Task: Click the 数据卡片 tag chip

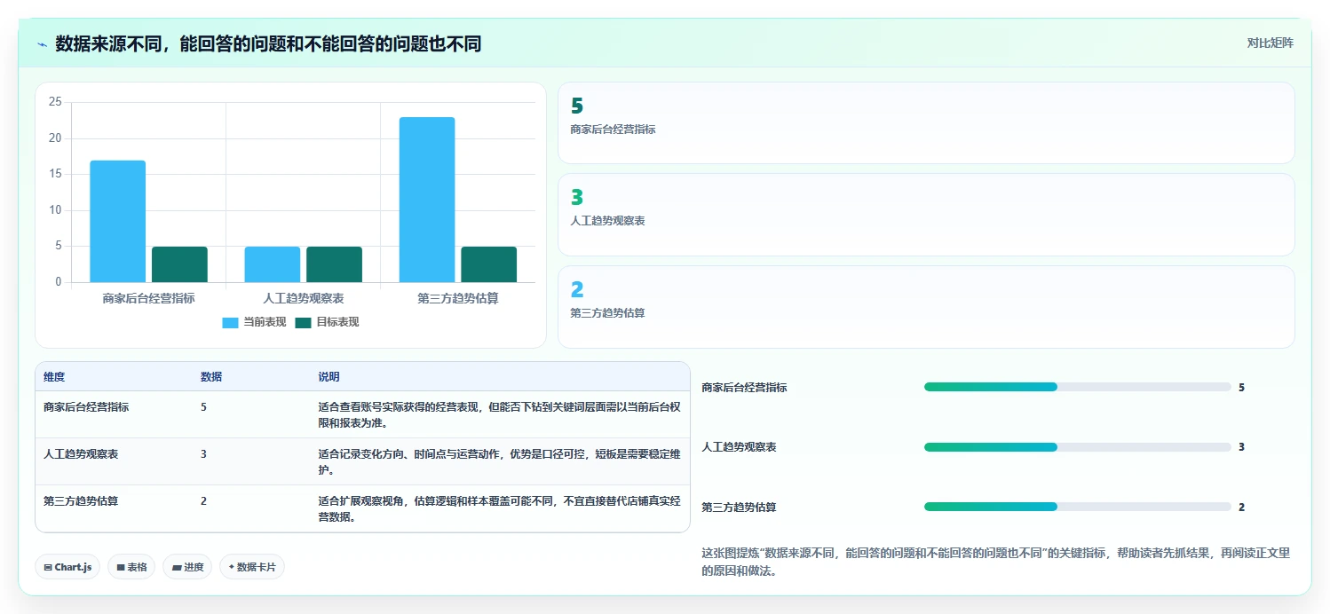Action: (252, 567)
